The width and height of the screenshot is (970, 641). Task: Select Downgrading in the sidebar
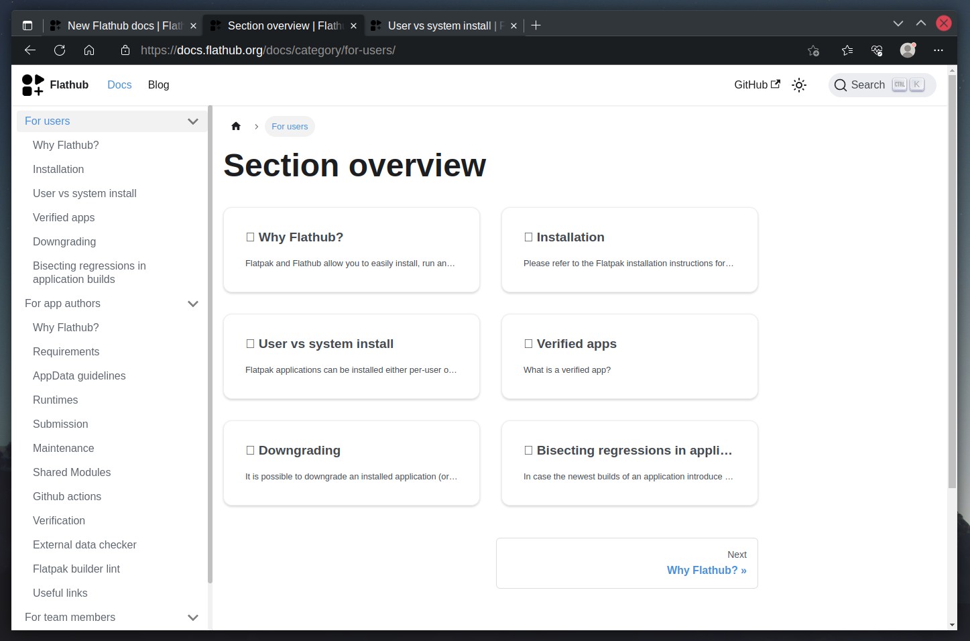[64, 242]
